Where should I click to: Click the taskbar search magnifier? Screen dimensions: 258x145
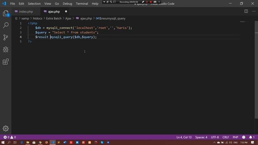9,142
